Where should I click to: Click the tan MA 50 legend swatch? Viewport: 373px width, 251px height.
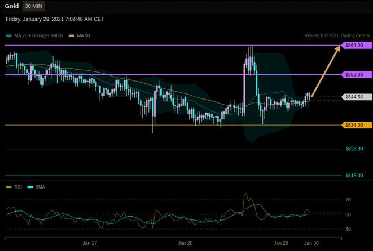71,36
